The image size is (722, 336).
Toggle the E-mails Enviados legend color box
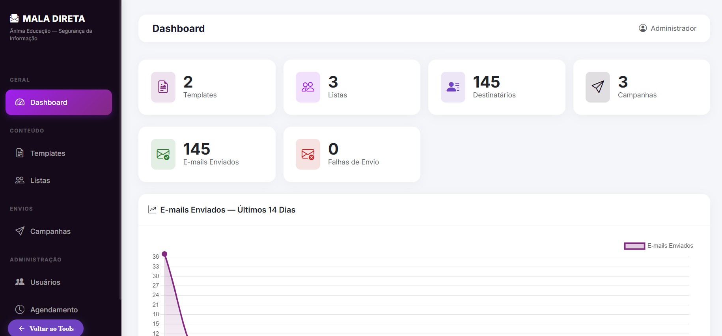pos(634,246)
